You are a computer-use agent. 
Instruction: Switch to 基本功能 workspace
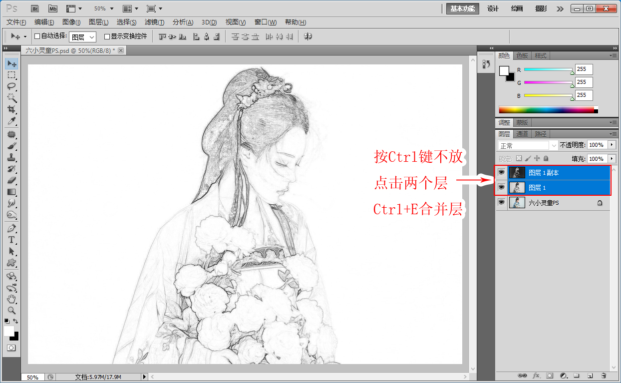click(x=463, y=8)
